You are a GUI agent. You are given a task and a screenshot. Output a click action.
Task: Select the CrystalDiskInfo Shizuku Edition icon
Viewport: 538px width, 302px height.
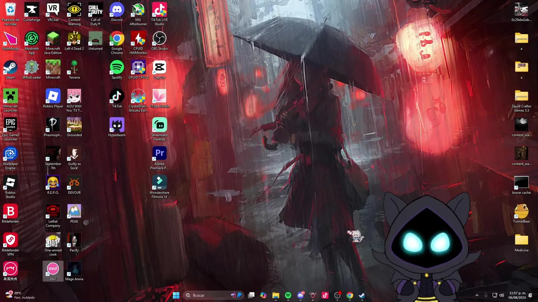pyautogui.click(x=138, y=101)
